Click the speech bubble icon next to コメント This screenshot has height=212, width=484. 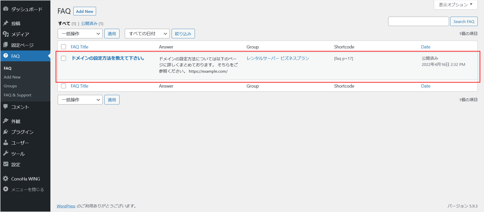point(6,107)
